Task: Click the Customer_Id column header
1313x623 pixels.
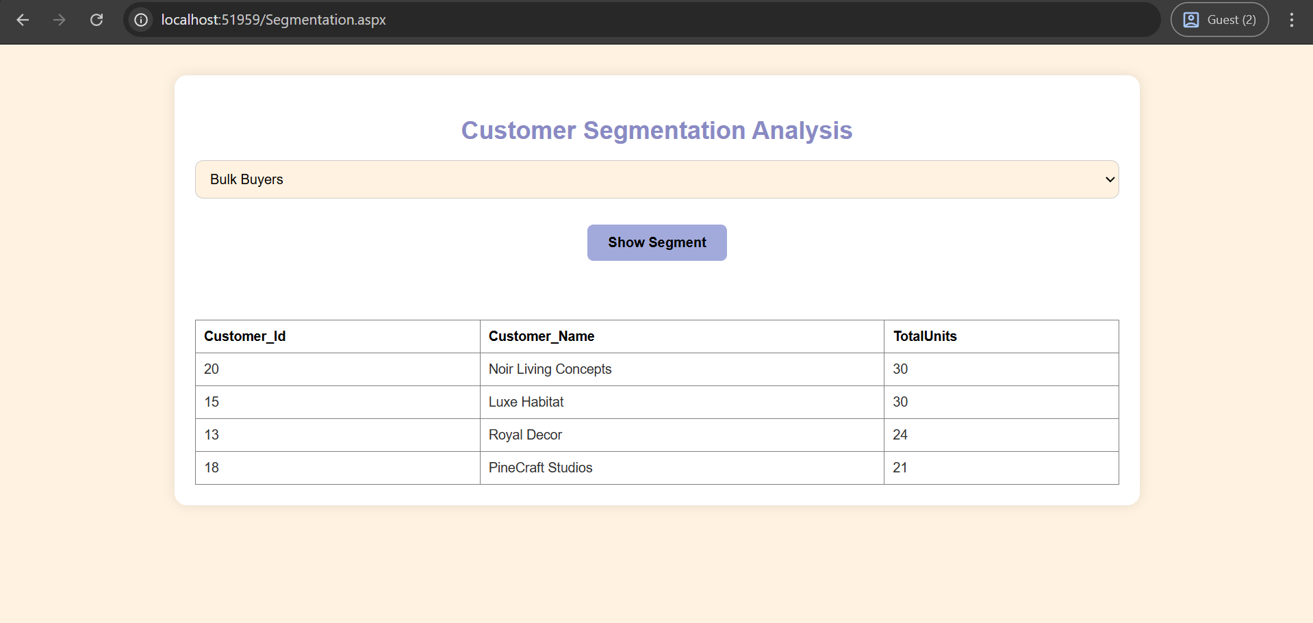Action: (x=337, y=336)
